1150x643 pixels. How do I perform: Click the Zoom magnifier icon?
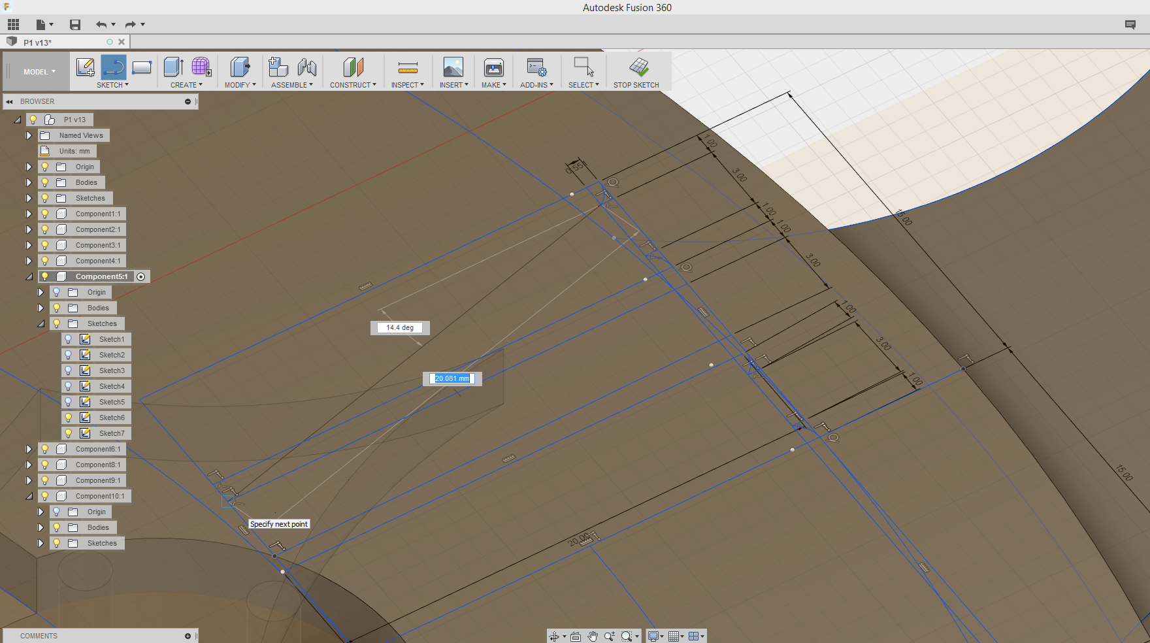pyautogui.click(x=610, y=636)
